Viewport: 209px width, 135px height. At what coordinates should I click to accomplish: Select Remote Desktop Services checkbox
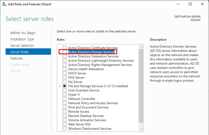pos(65,116)
